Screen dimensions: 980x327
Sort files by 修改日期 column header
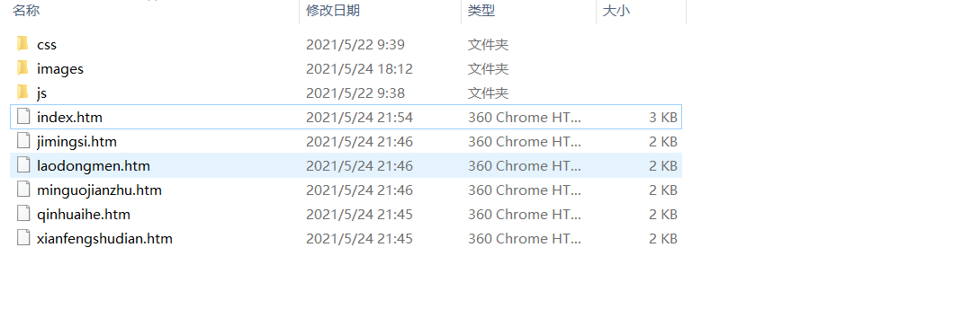[x=333, y=10]
